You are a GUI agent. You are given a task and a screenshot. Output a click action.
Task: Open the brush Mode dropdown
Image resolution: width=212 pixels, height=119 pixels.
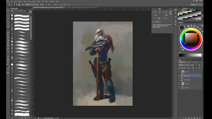32,5
